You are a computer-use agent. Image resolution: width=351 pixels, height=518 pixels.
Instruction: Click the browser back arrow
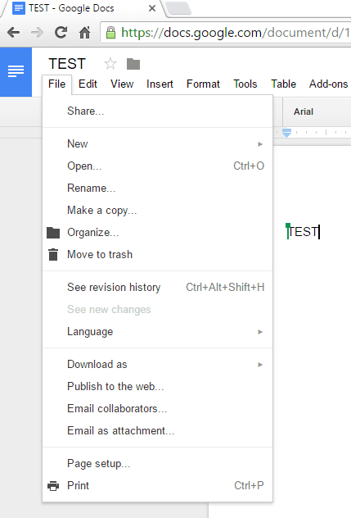coord(14,33)
